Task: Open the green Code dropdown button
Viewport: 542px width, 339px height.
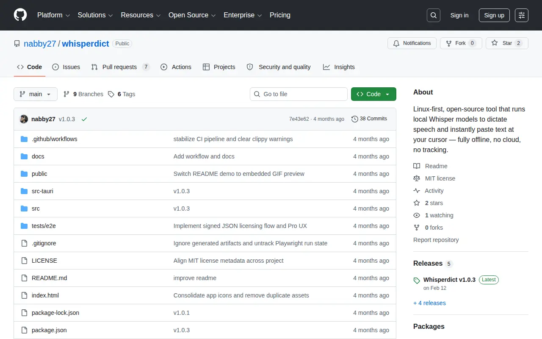Action: [373, 94]
